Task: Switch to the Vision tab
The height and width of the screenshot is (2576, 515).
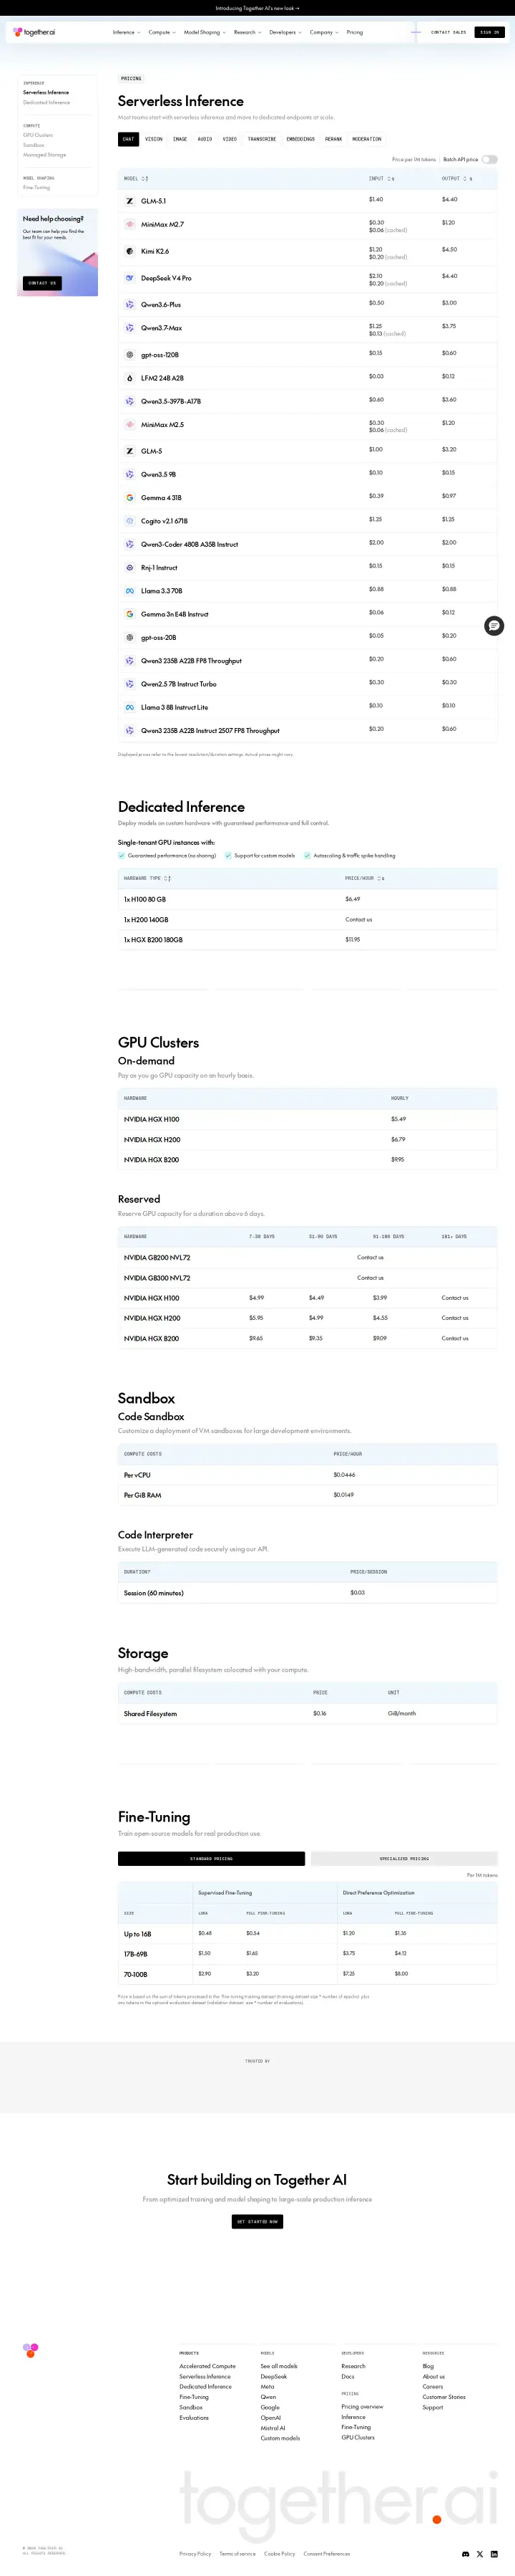Action: pyautogui.click(x=154, y=139)
